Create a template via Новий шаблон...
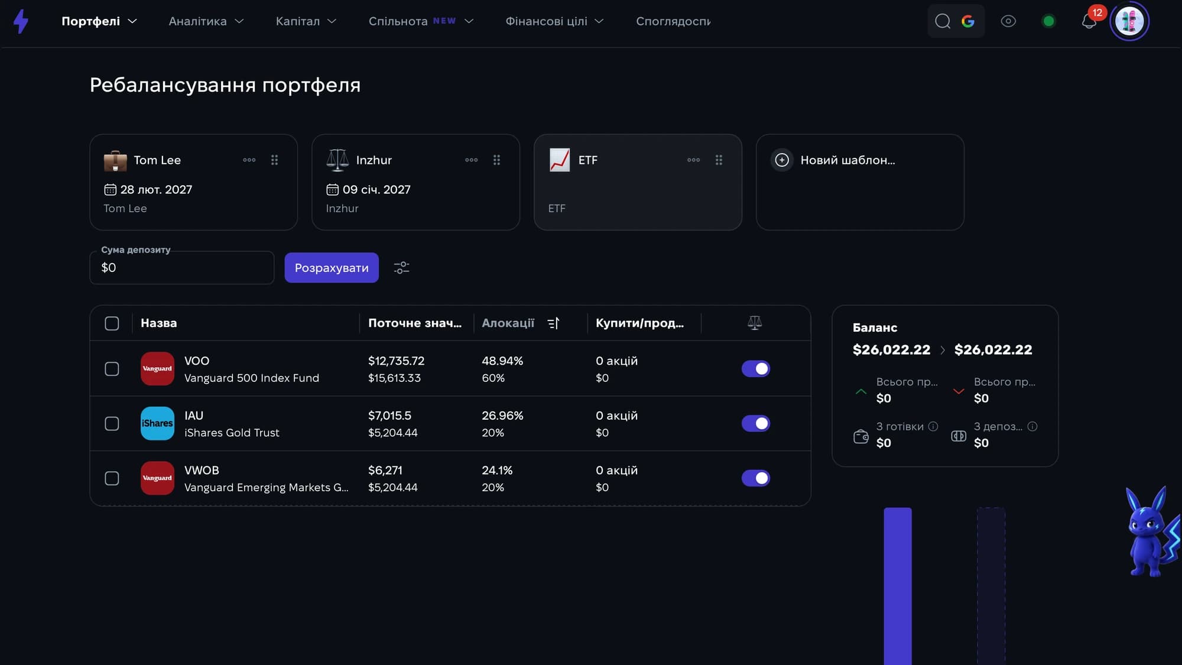 (860, 182)
